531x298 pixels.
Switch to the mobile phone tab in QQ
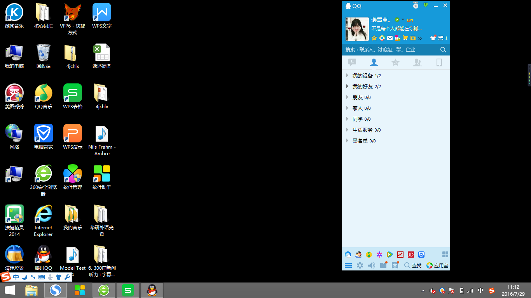coord(439,62)
